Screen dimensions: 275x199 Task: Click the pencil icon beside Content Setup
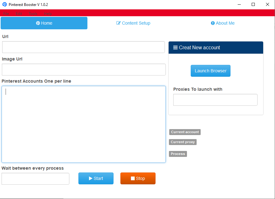click(x=118, y=23)
